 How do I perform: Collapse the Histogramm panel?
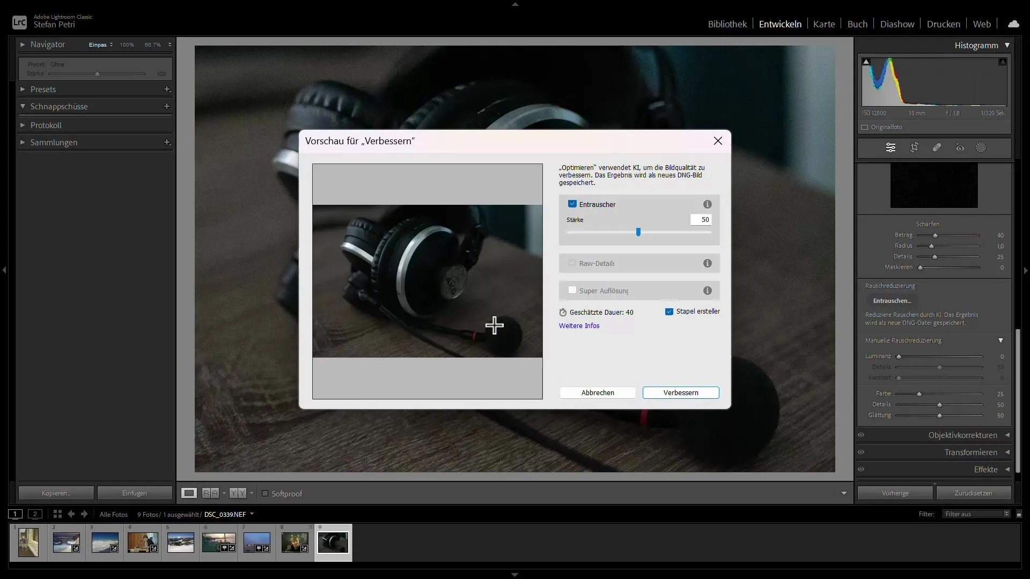1007,46
